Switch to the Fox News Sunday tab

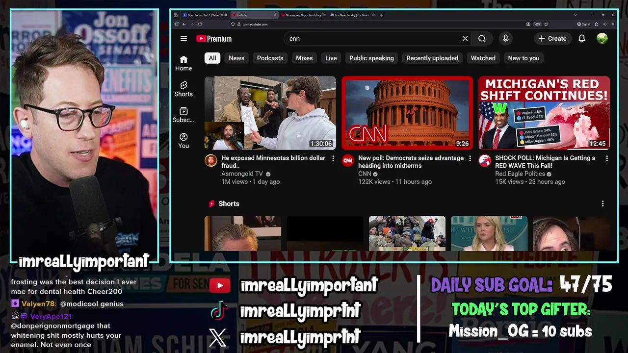point(352,15)
